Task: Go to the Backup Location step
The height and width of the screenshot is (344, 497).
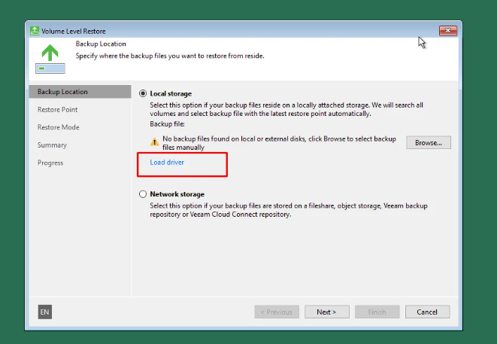Action: [x=62, y=92]
